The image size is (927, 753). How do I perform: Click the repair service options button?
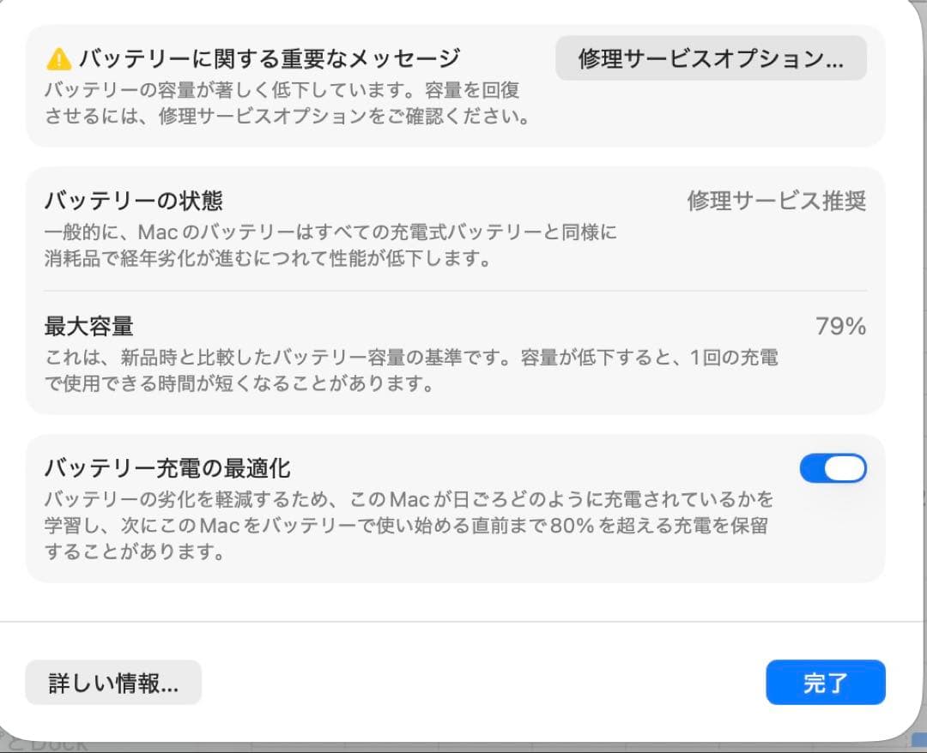click(712, 58)
